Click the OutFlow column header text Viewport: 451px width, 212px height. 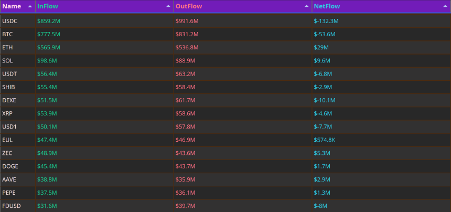[189, 6]
